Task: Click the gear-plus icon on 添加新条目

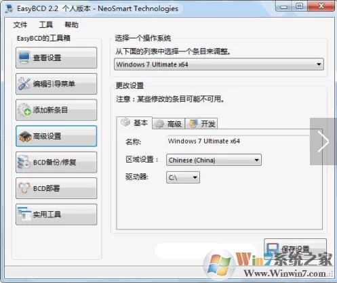Action: pyautogui.click(x=24, y=110)
